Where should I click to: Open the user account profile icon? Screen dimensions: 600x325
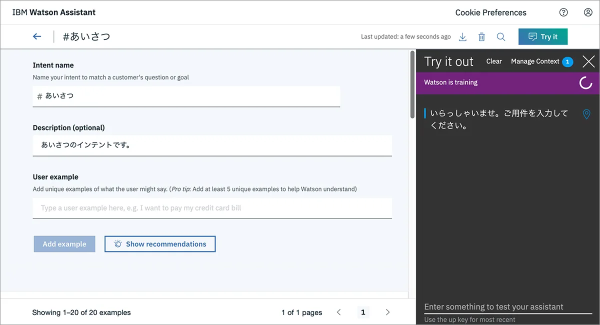(588, 12)
